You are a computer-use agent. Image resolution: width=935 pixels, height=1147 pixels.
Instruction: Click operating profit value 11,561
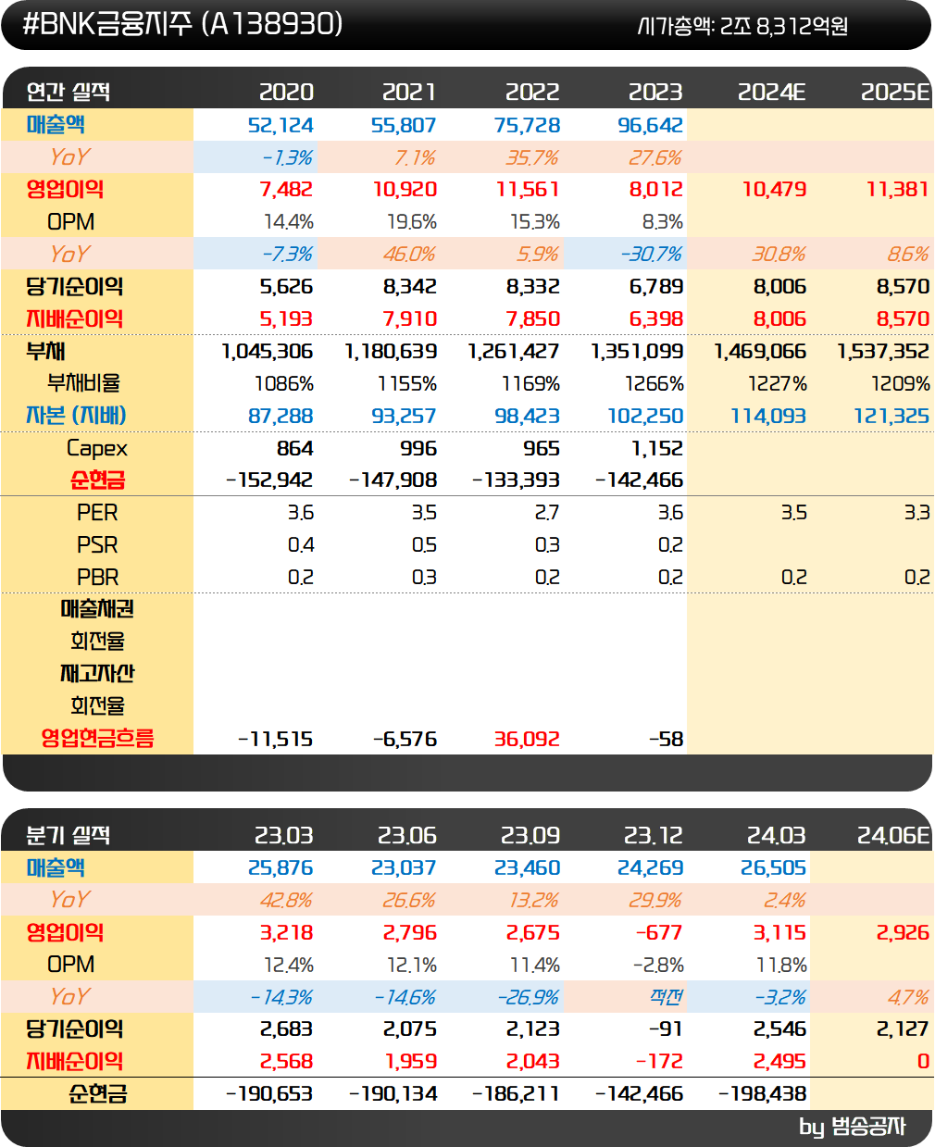coord(528,190)
